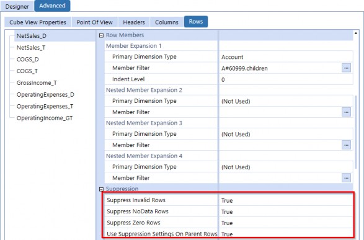Click the Indent Level value 0
The height and width of the screenshot is (240, 364).
(286, 79)
